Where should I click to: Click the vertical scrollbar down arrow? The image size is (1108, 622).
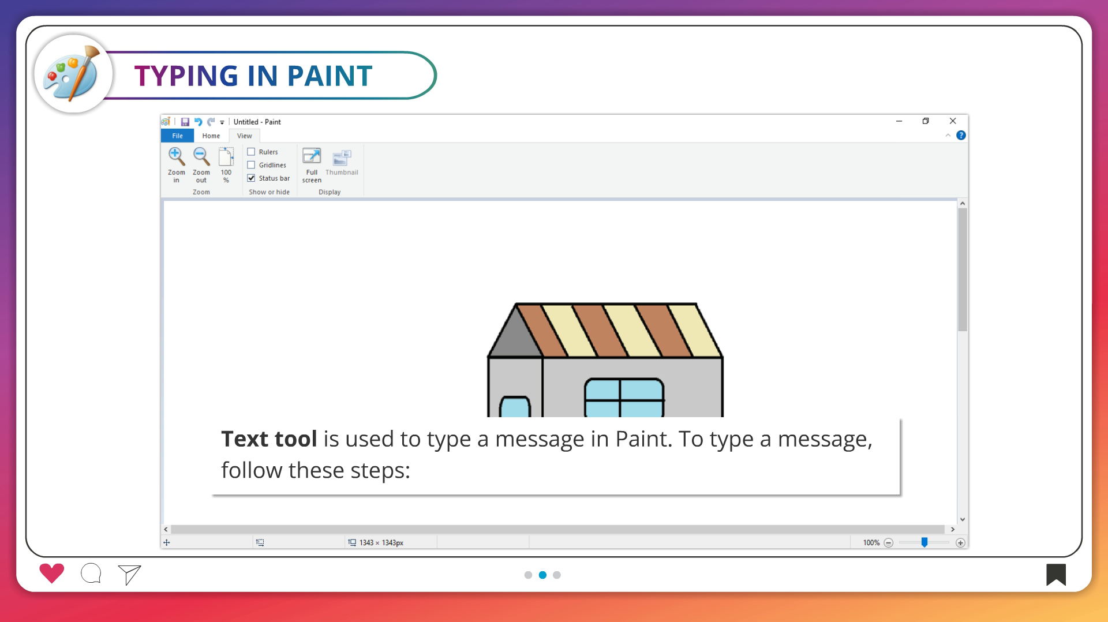(962, 519)
